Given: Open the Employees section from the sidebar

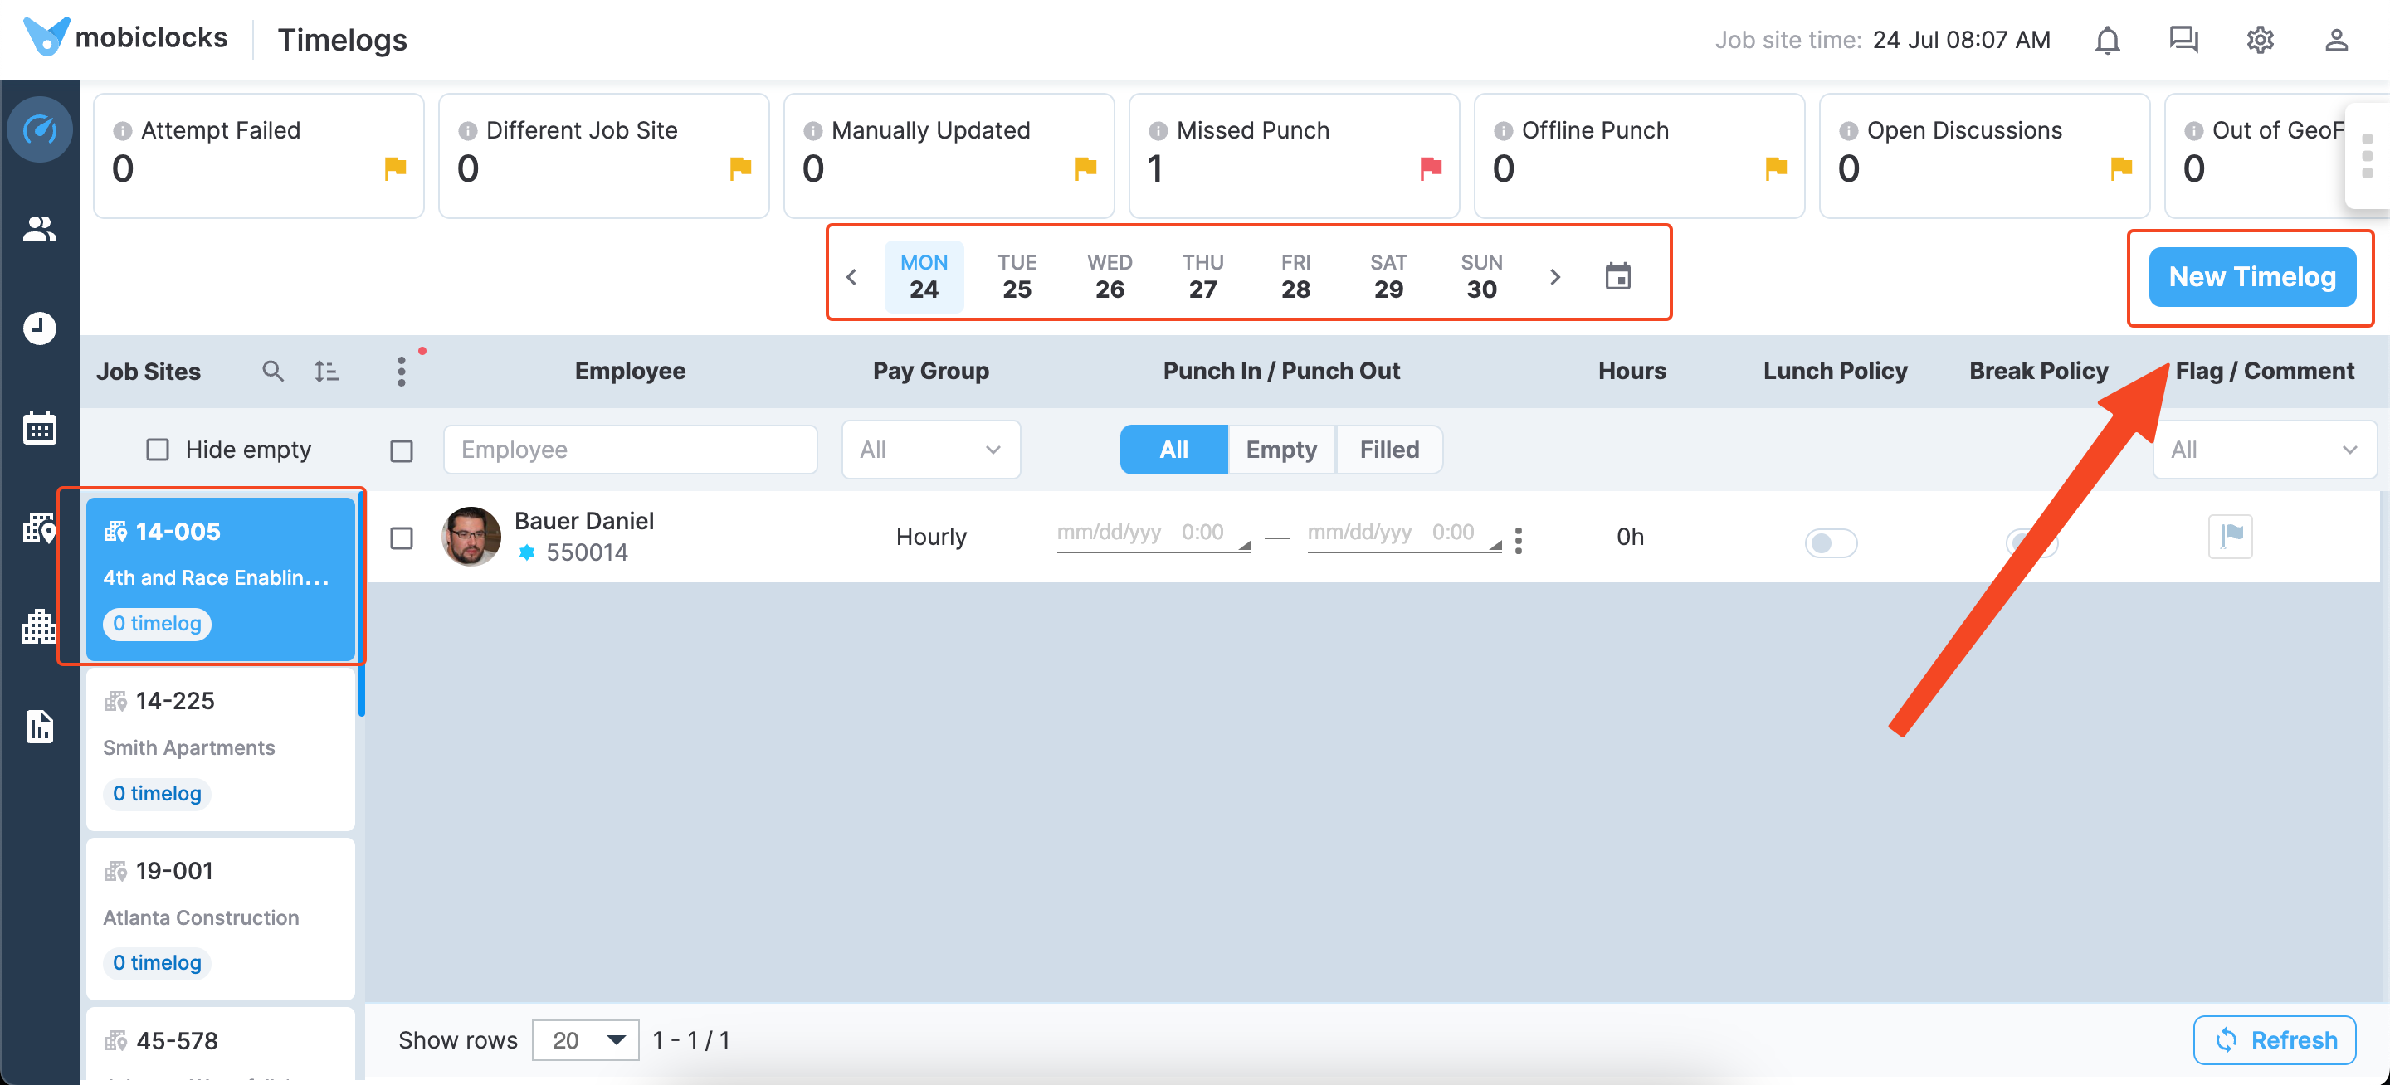Looking at the screenshot, I should pyautogui.click(x=40, y=229).
